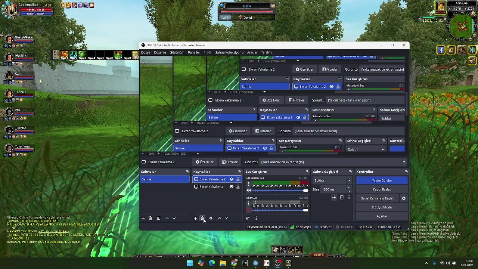The width and height of the screenshot is (478, 269).
Task: Enable Stüdyo Modu
Action: click(x=382, y=207)
